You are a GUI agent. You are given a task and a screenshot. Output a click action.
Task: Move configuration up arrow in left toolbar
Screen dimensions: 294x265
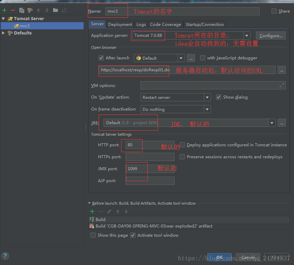38,10
